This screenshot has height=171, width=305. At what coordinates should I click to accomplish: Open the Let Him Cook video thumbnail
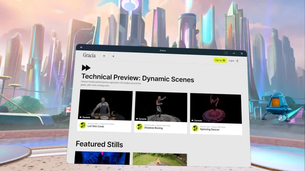tap(105, 105)
